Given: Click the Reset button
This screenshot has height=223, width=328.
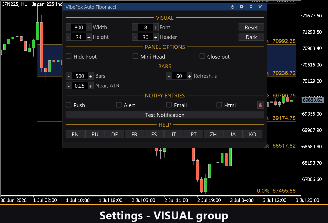Looking at the screenshot, I should (x=251, y=27).
